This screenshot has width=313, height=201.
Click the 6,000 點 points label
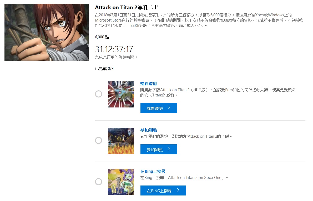click(x=102, y=37)
